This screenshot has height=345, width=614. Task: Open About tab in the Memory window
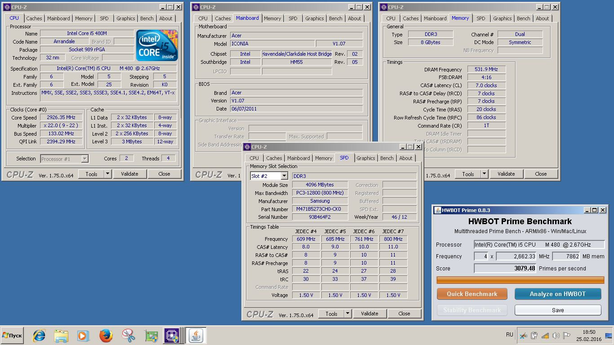(543, 18)
